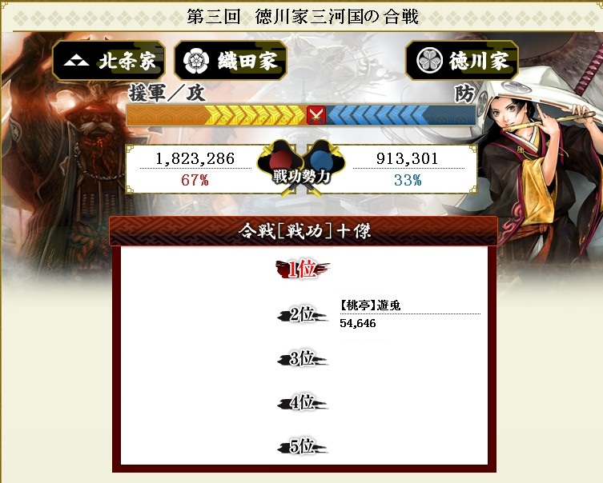This screenshot has height=483, width=603.
Task: Click the 4位 rank badge
Action: click(x=302, y=403)
